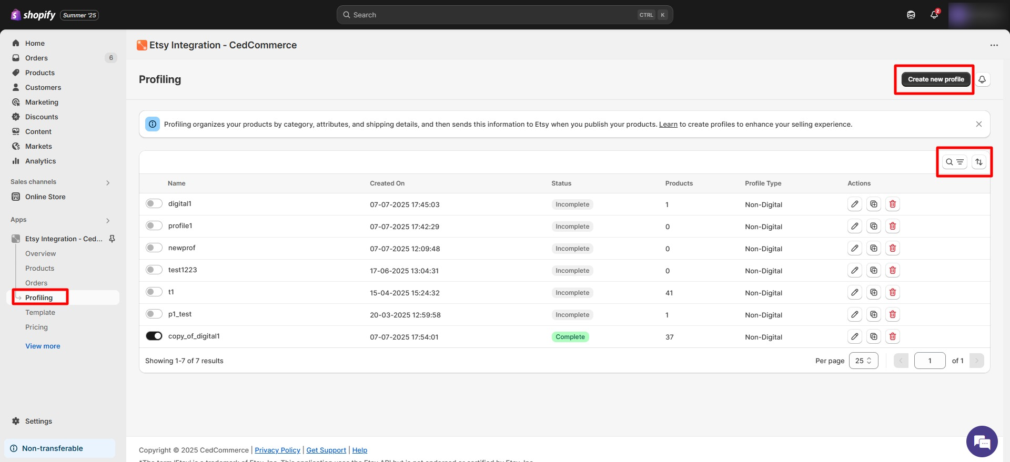Click the Sidekick icon in the top bar

(911, 15)
